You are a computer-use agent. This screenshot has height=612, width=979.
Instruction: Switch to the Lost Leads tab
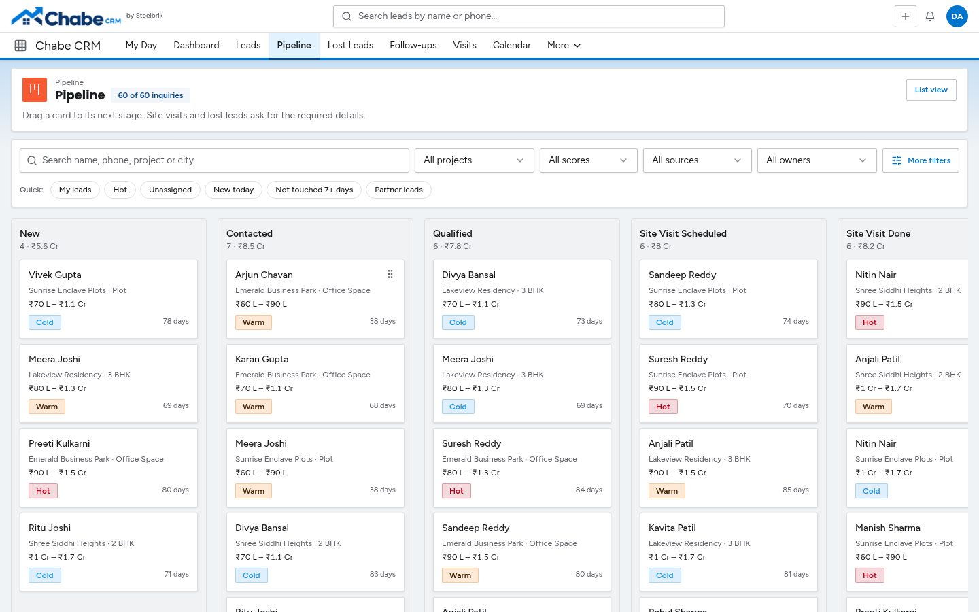point(350,46)
